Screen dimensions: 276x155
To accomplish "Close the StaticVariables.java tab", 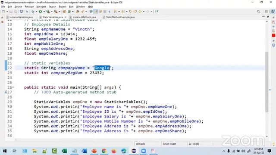I will (x=66, y=17).
